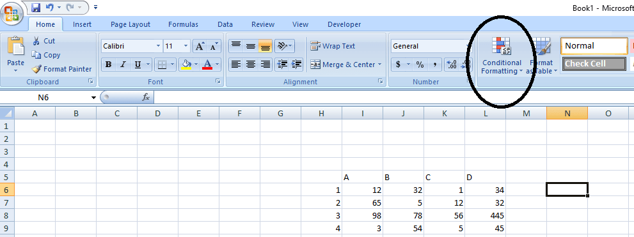Switch to the View tab
The image size is (634, 237).
(300, 25)
